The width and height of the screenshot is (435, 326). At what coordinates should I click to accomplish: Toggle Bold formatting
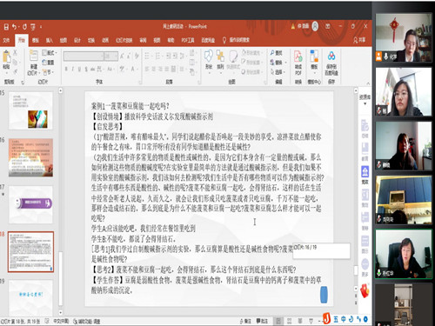click(x=66, y=69)
